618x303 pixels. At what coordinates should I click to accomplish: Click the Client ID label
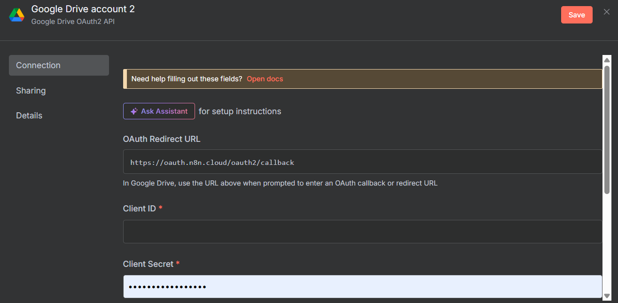139,209
